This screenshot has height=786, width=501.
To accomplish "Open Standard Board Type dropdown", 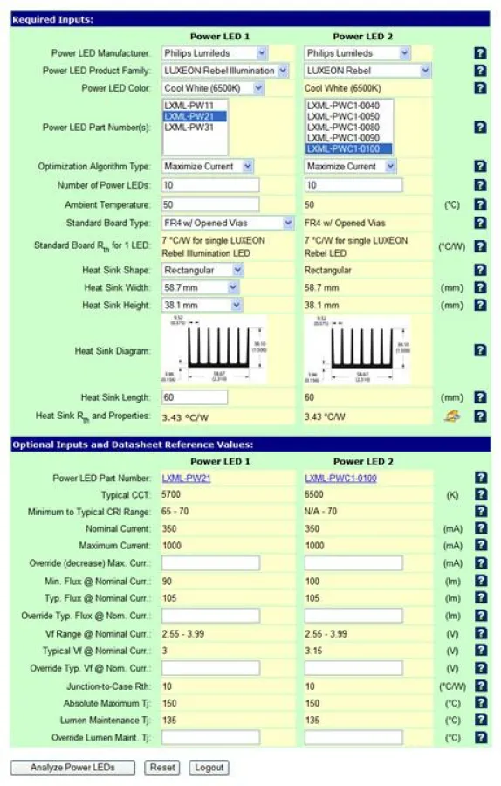I will pyautogui.click(x=228, y=223).
